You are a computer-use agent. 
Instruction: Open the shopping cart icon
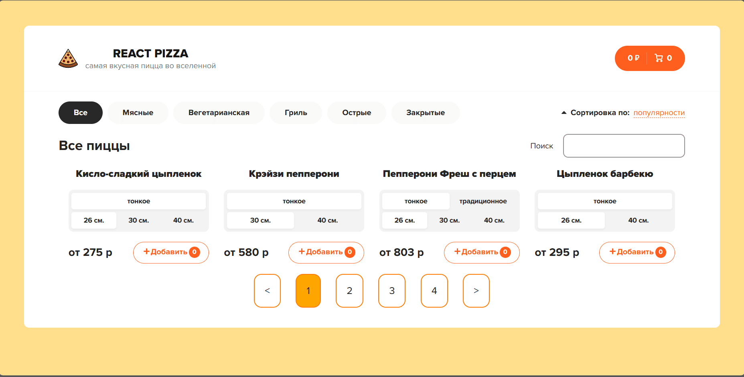click(660, 58)
